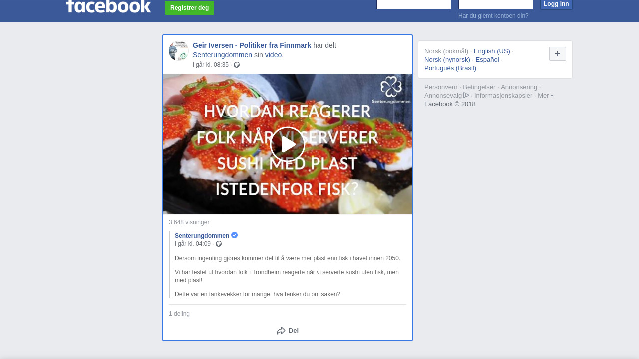The image size is (639, 359).
Task: Focus the email login input field
Action: tap(414, 4)
